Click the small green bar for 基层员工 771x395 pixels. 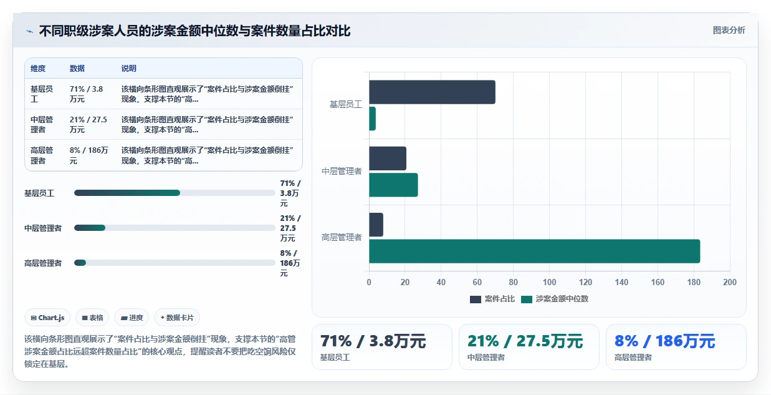point(372,119)
